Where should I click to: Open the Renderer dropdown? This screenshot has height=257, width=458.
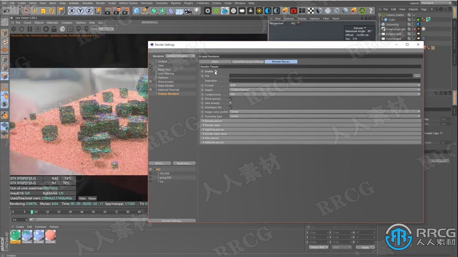[180, 56]
